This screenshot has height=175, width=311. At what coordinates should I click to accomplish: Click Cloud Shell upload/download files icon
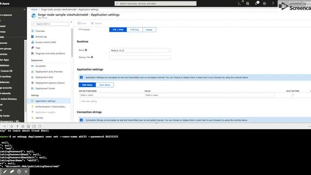pos(28,126)
